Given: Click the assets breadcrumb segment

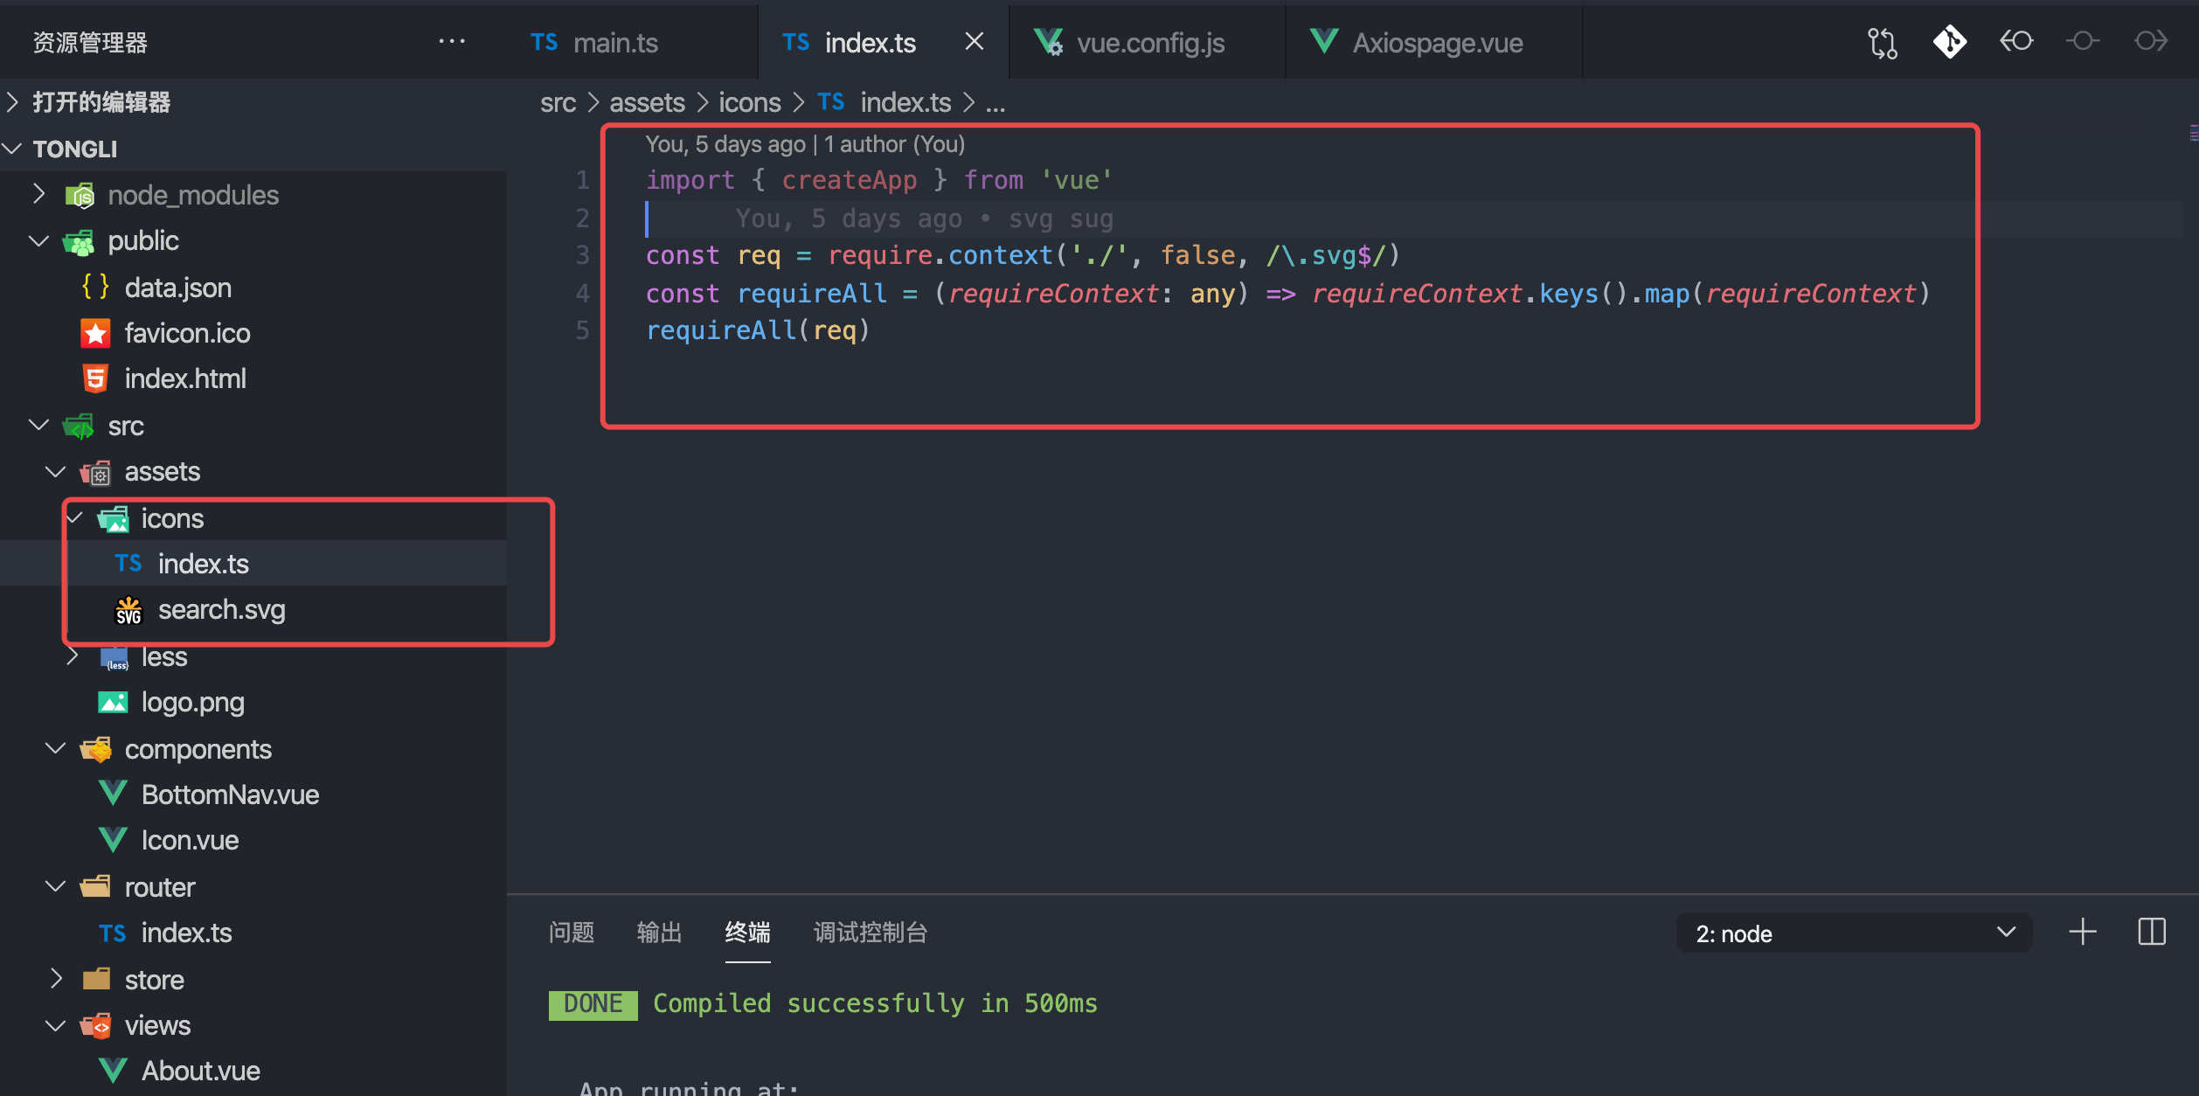Looking at the screenshot, I should [x=647, y=103].
